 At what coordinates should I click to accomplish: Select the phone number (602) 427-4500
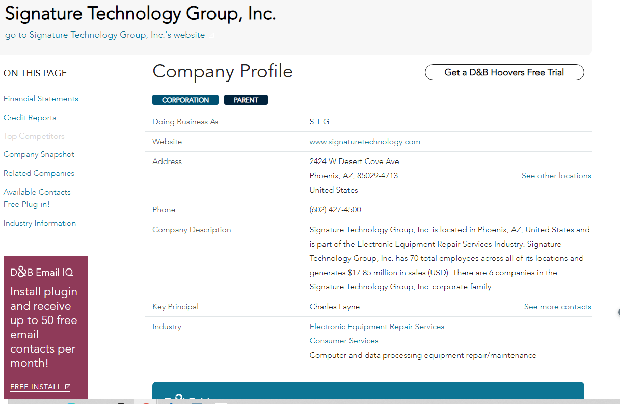[x=335, y=210]
